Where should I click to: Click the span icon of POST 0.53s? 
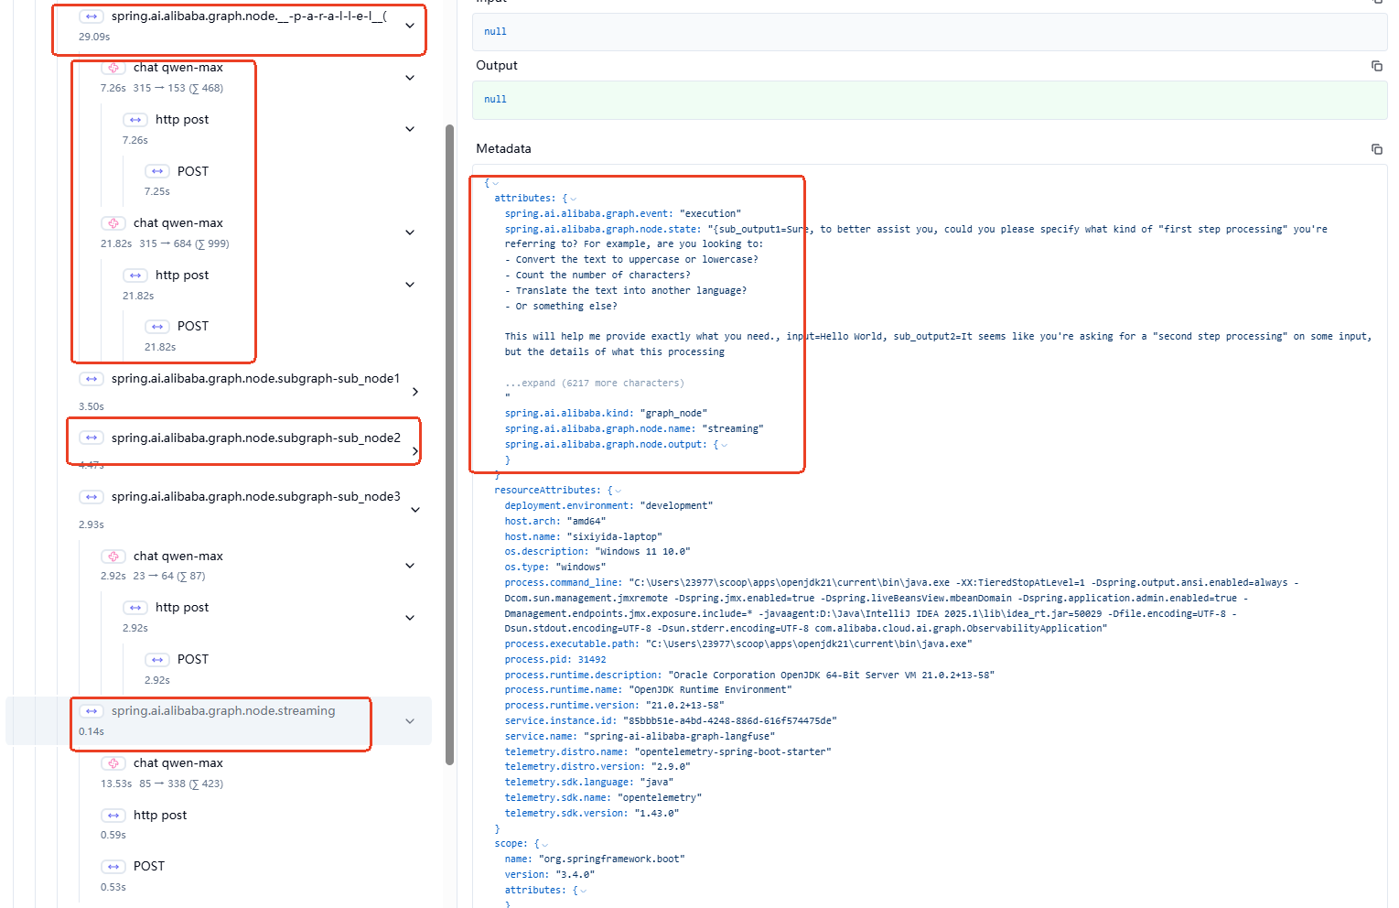click(x=113, y=867)
